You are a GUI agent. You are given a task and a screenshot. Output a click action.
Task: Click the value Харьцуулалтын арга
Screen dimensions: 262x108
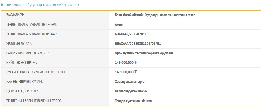(x=130, y=82)
